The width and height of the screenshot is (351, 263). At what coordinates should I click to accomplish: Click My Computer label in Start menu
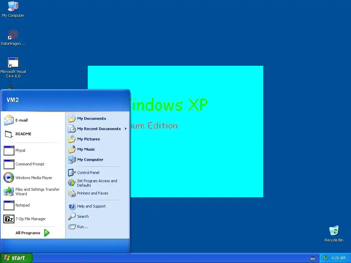90,160
